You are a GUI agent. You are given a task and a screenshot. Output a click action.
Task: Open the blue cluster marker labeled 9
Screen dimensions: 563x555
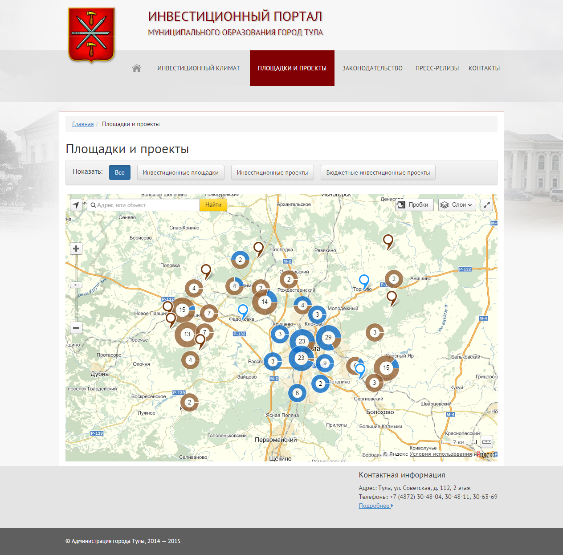[325, 363]
